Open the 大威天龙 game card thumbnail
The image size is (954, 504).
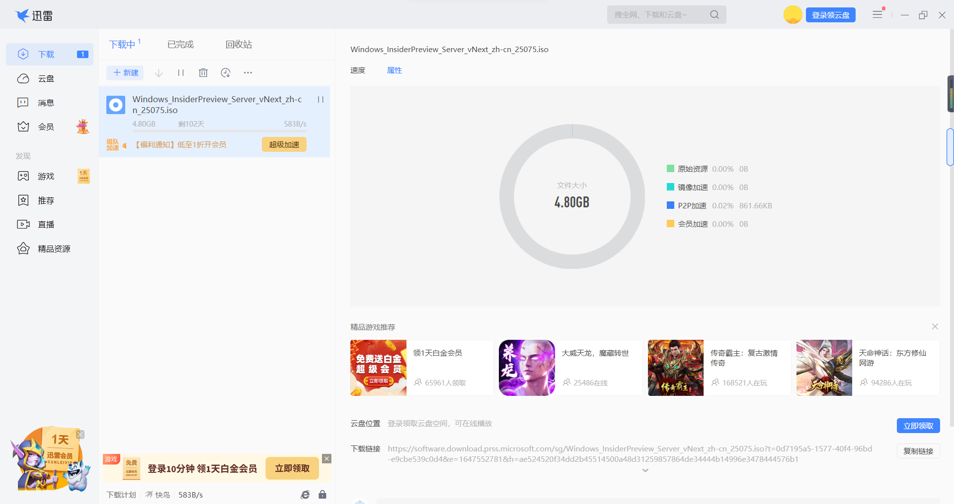527,368
